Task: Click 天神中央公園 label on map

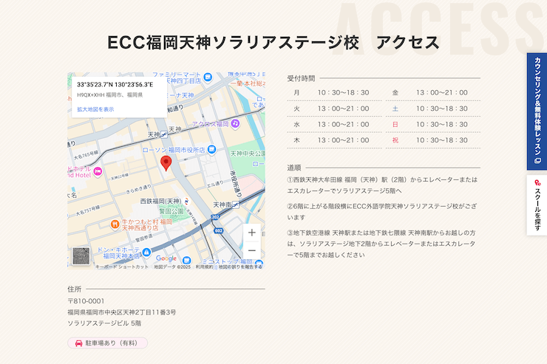Action: [x=248, y=154]
